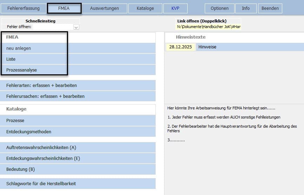Click the Fehler öffnen input field

pos(53,27)
